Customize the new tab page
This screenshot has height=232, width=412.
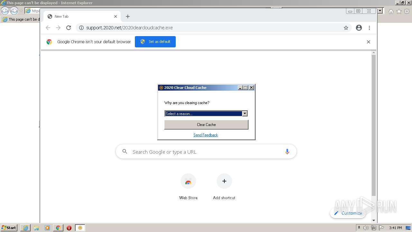pyautogui.click(x=348, y=213)
